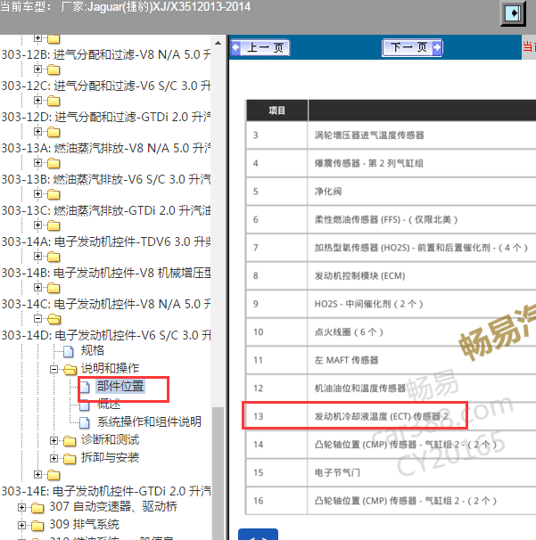Click row 15 电子节气门
This screenshot has height=540, width=536.
point(391,472)
